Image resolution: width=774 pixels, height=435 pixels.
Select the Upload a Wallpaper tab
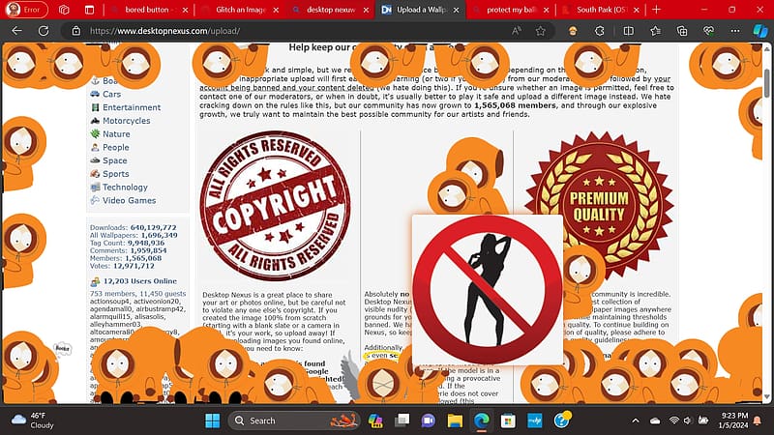click(421, 10)
